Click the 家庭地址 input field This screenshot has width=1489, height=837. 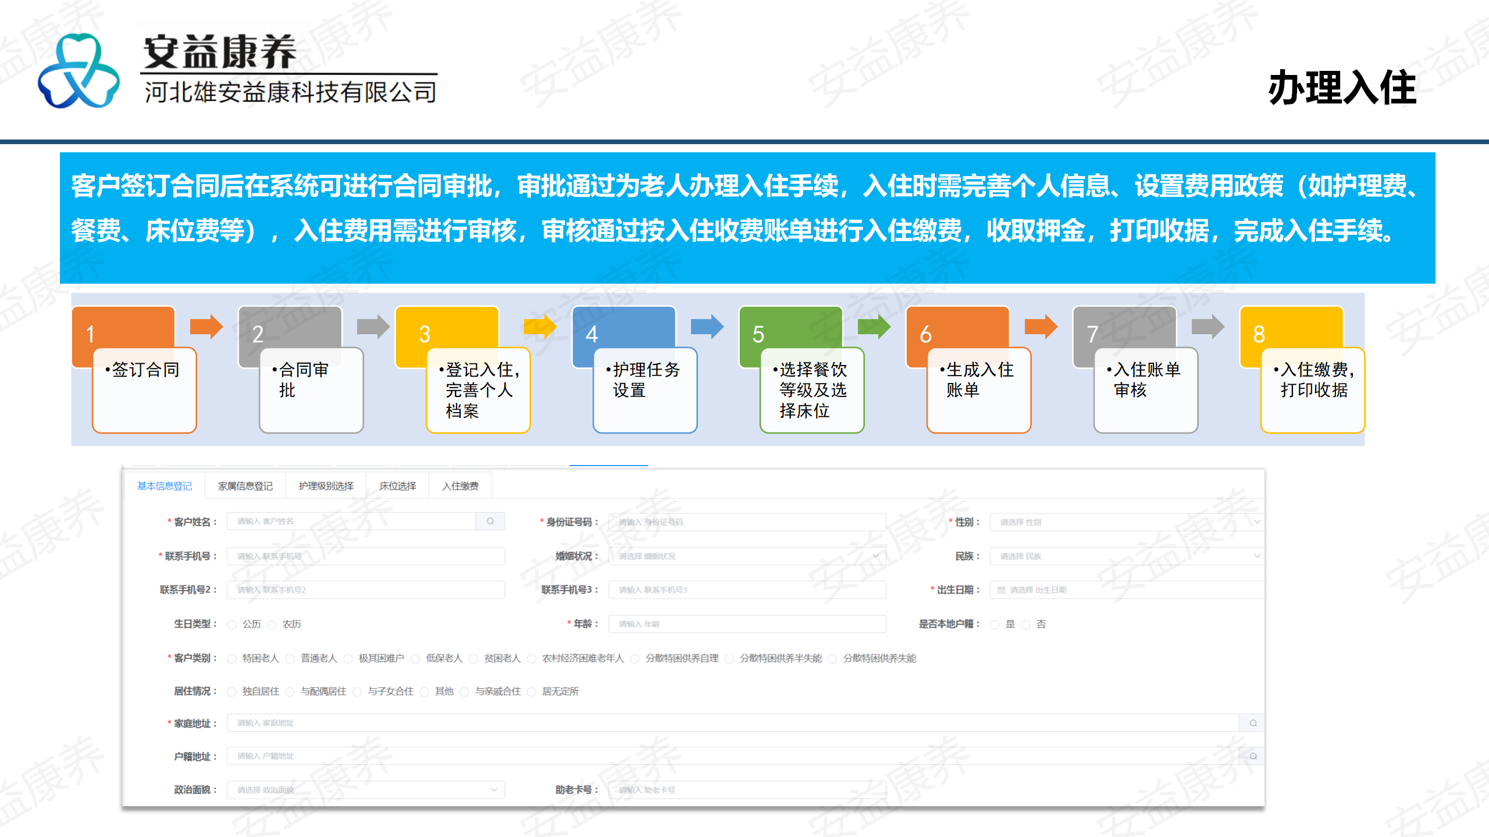[x=733, y=723]
